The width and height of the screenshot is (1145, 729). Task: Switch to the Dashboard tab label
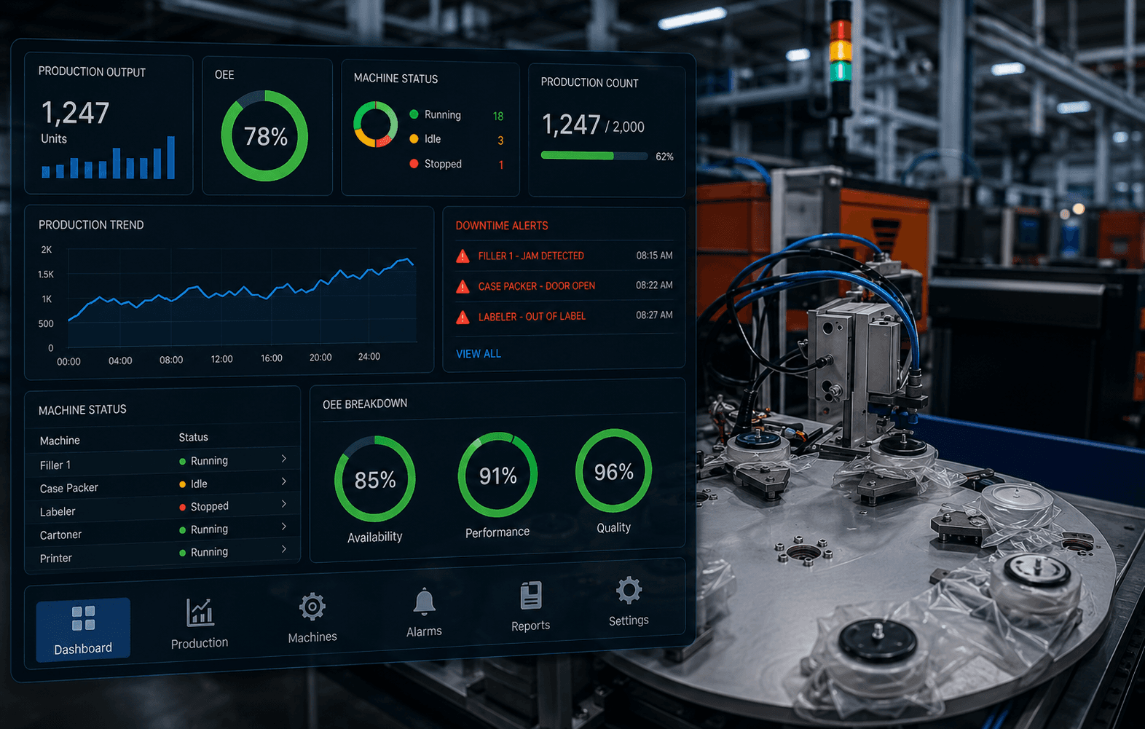[83, 648]
